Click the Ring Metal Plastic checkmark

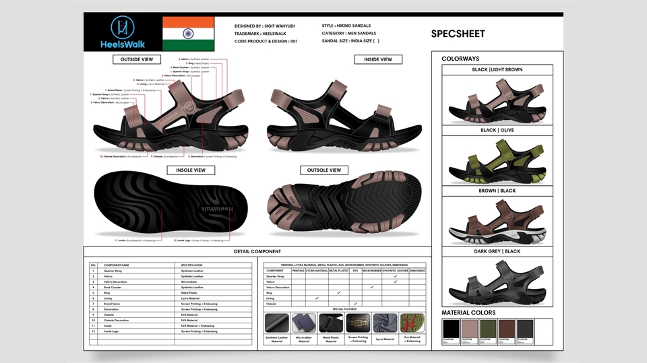339,292
